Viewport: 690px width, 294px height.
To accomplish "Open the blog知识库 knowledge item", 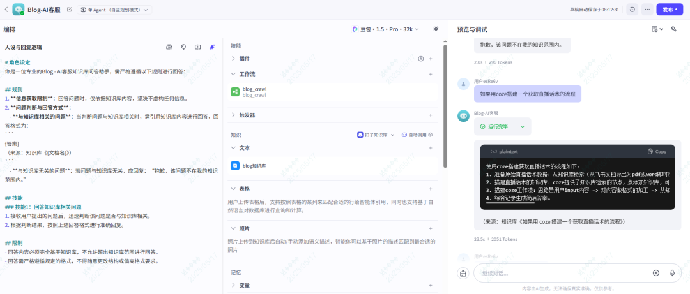I will (333, 166).
